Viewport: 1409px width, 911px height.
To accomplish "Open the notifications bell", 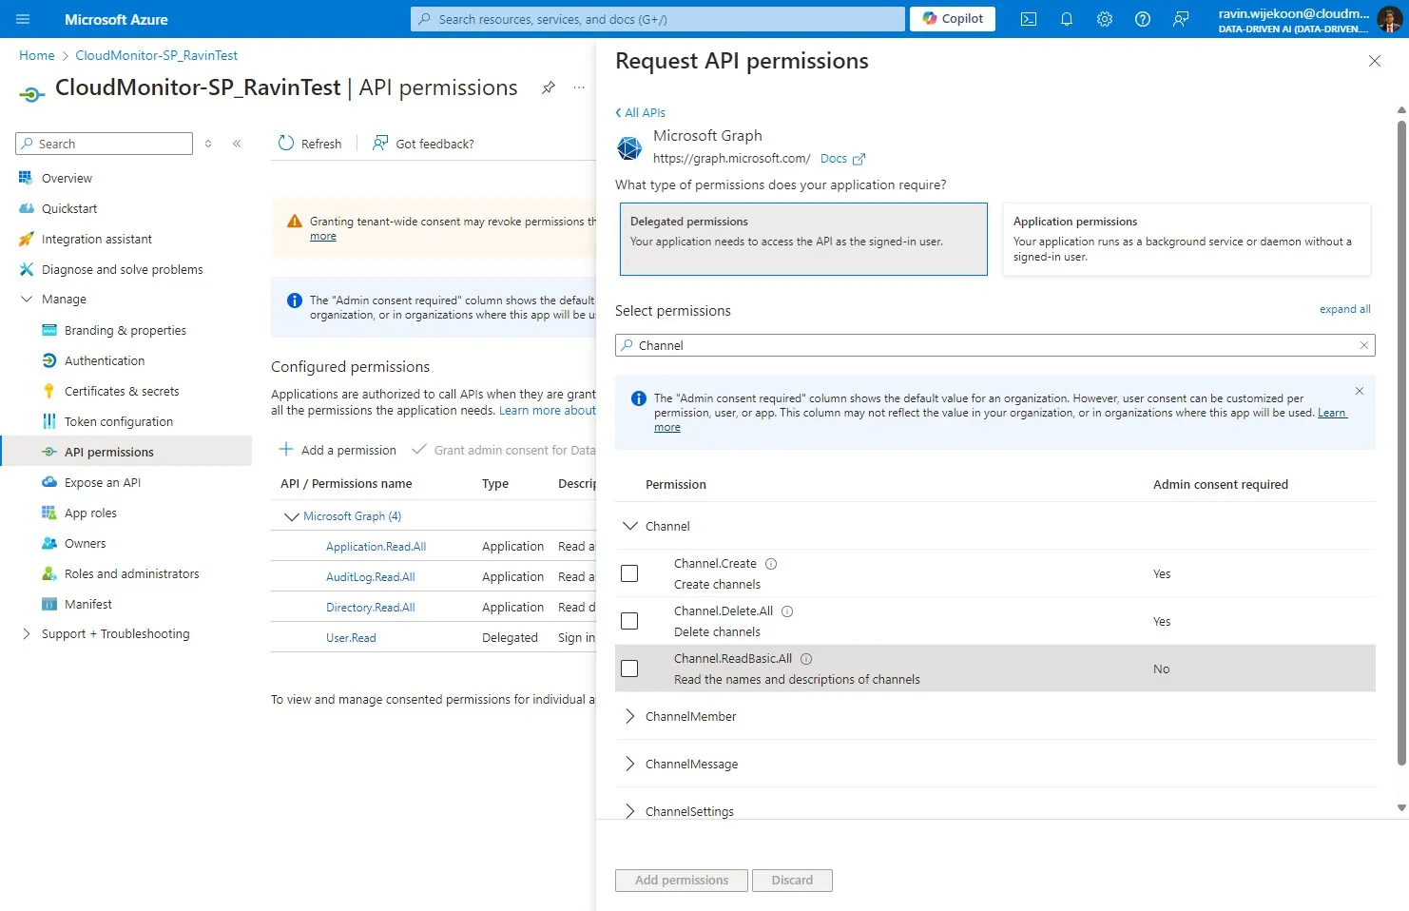I will tap(1067, 19).
